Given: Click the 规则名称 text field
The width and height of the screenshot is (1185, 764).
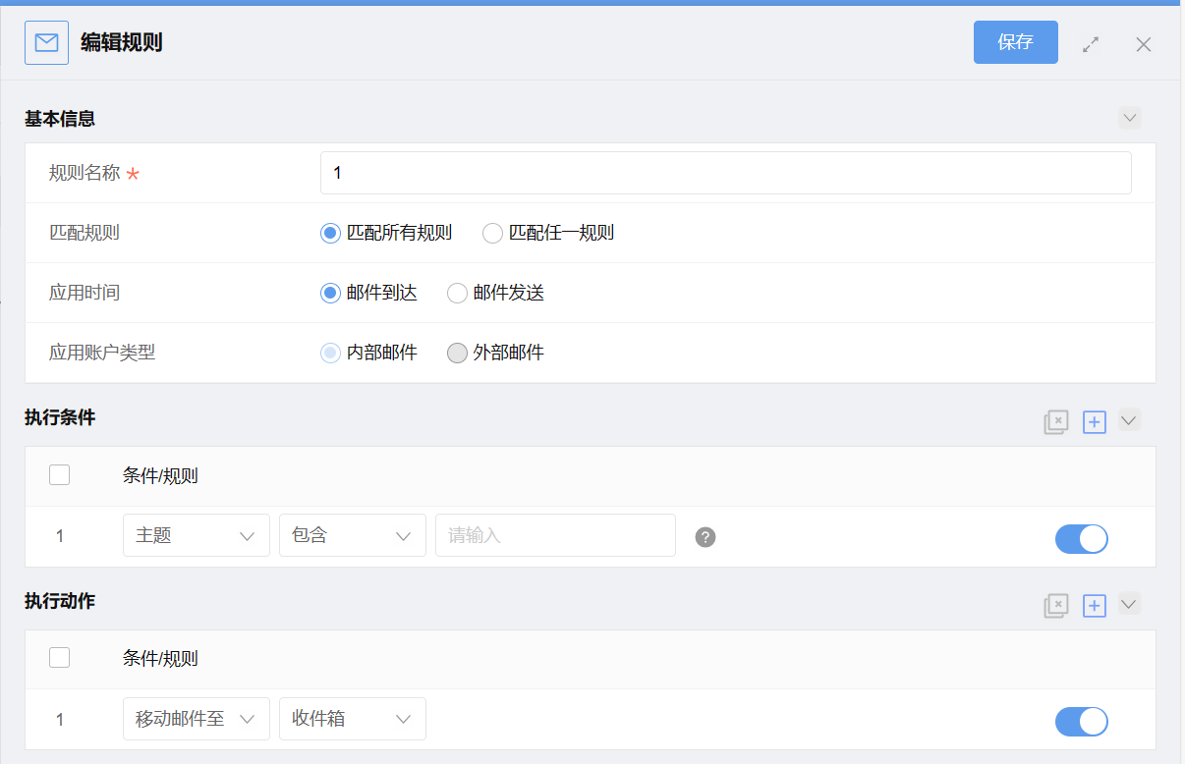Looking at the screenshot, I should [x=725, y=173].
